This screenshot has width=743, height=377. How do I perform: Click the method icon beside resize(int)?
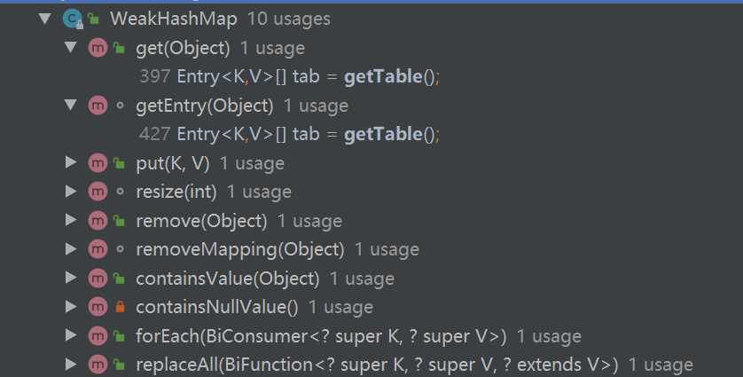pyautogui.click(x=98, y=192)
